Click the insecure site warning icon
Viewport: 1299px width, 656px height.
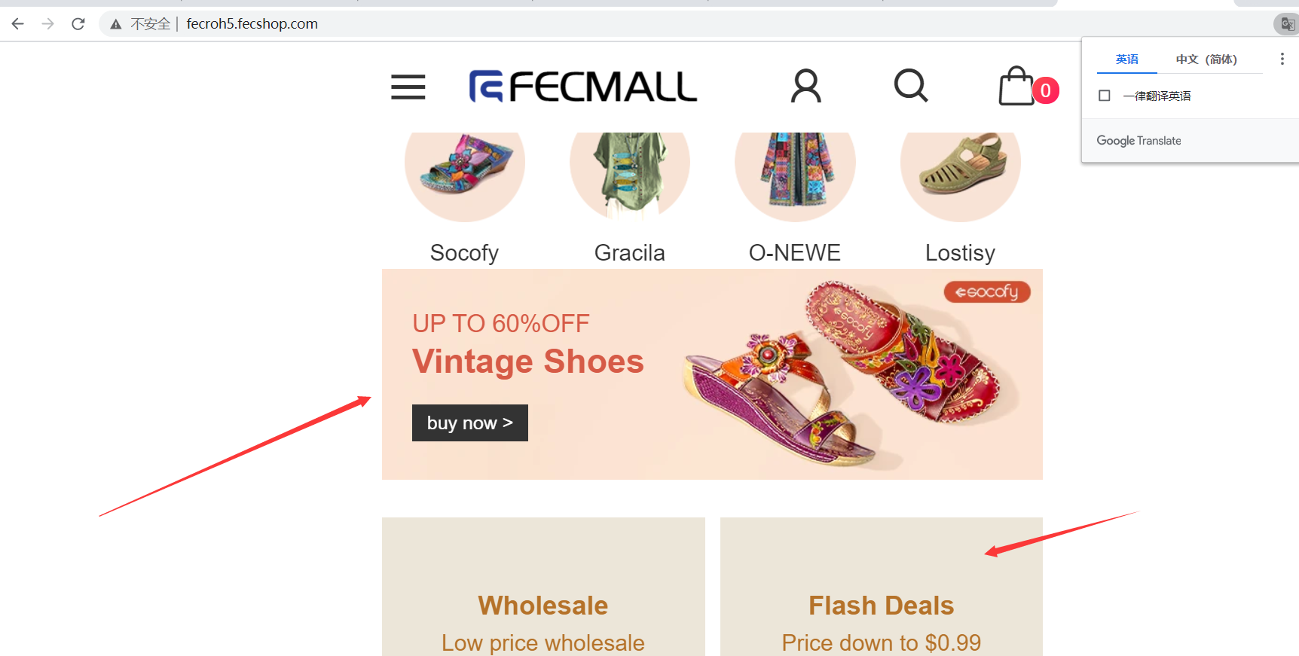(x=116, y=24)
